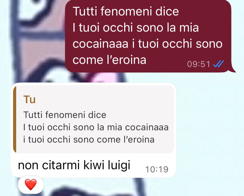
Task: Click 'come l'eroina' in the sent bubble
Action: [x=109, y=60]
